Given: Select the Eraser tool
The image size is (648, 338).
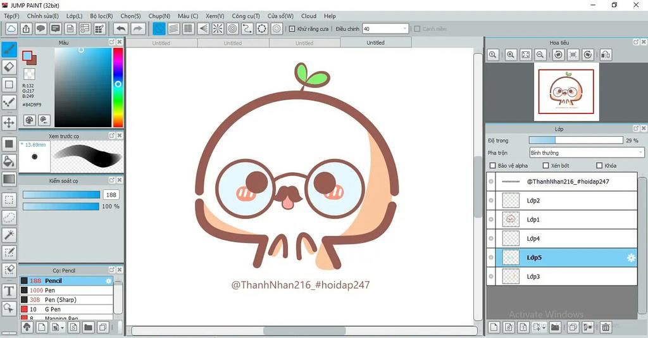Looking at the screenshot, I should (x=9, y=67).
